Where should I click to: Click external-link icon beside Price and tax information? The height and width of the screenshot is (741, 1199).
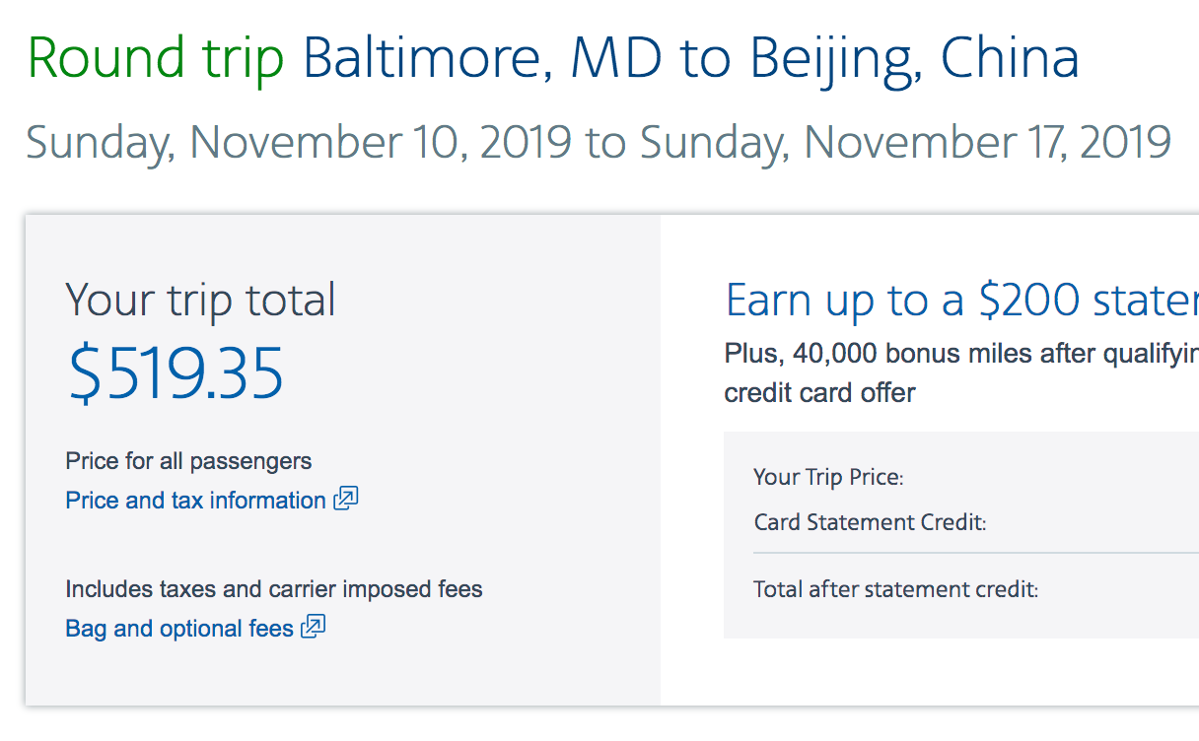[346, 500]
